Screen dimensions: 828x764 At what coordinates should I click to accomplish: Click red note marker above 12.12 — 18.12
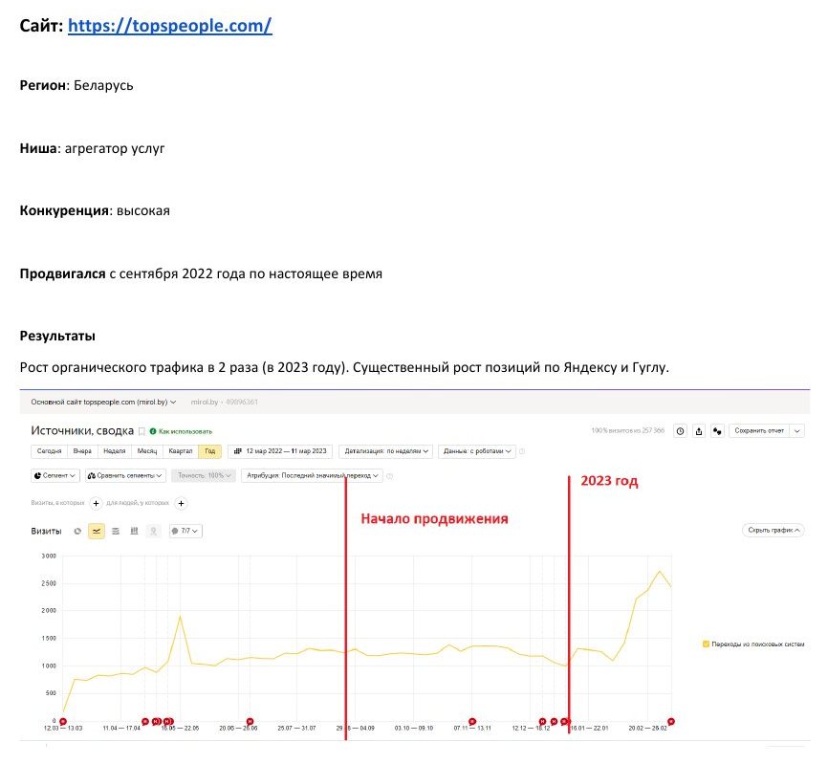[542, 721]
